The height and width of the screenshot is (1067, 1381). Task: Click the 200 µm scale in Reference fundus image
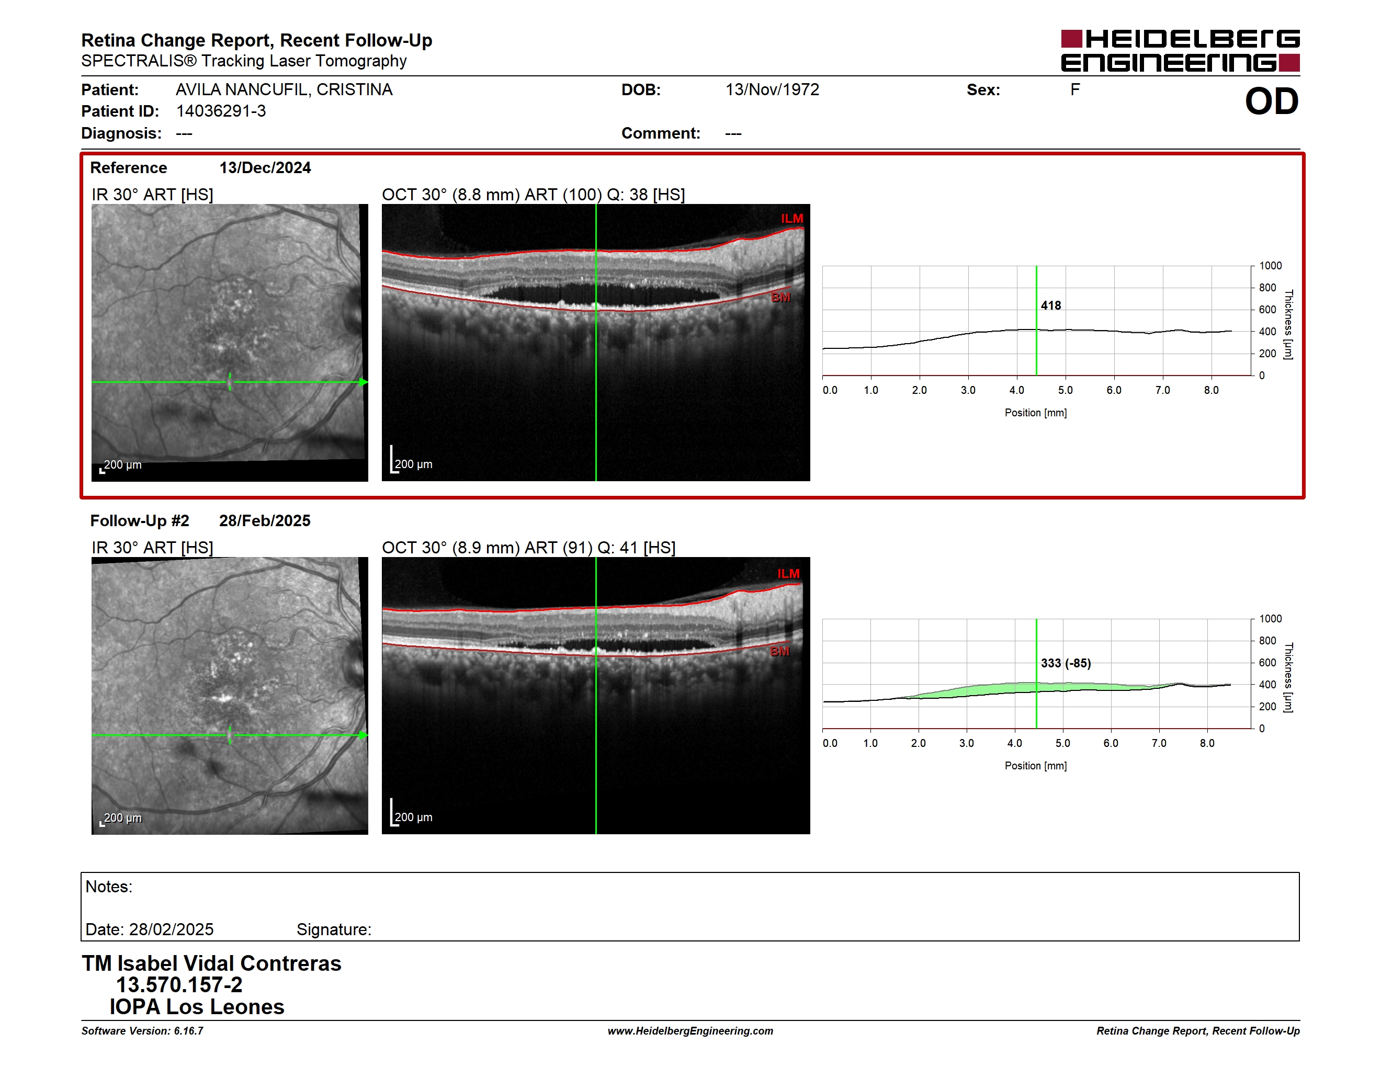pos(121,466)
